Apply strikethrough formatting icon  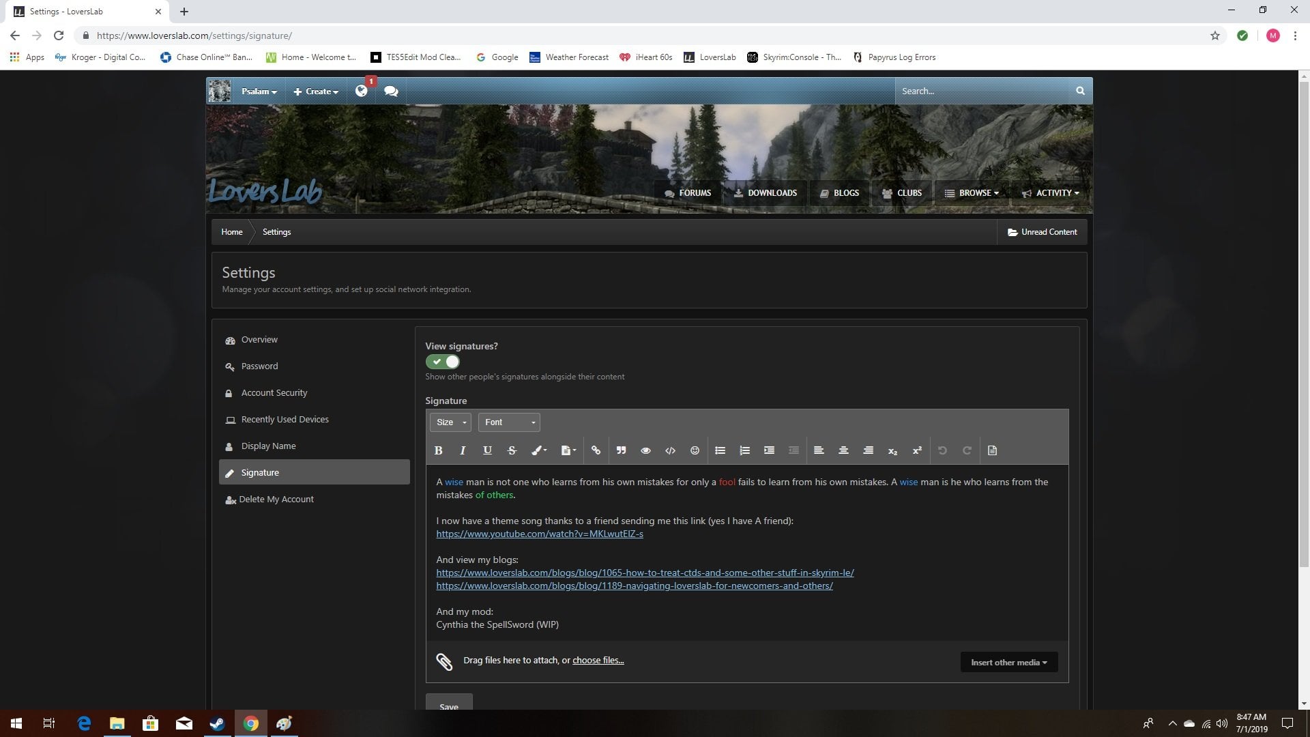512,450
